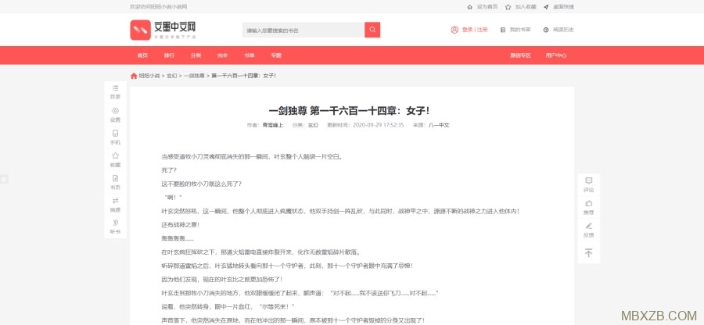The width and height of the screenshot is (704, 325).
Task: Start 听书 audio listening icon
Action: point(116,223)
